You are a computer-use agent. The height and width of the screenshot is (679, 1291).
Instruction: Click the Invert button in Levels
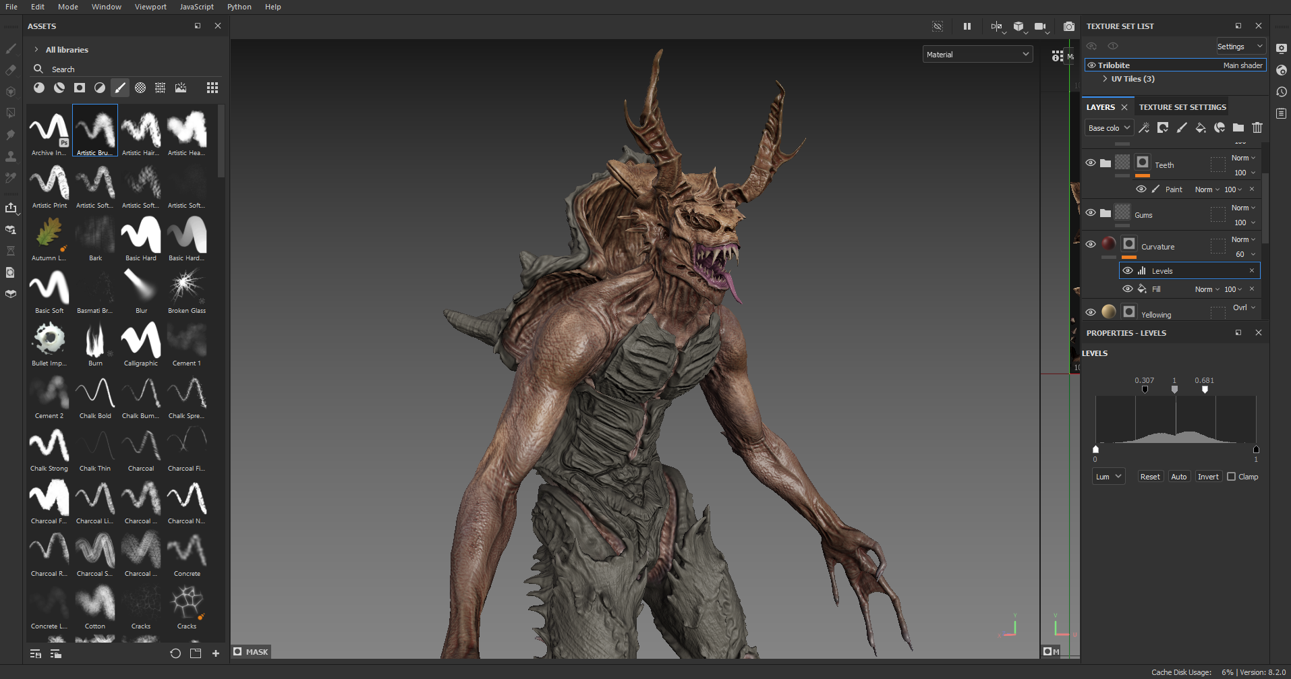point(1208,477)
